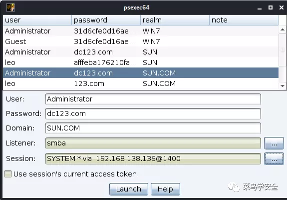Enable Use session's current access token

coord(8,174)
